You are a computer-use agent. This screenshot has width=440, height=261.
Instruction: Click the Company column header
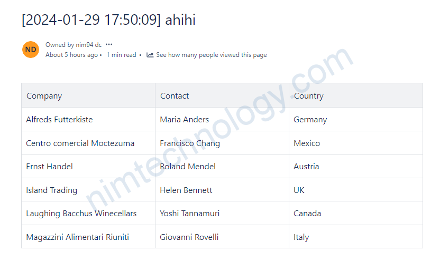(44, 96)
